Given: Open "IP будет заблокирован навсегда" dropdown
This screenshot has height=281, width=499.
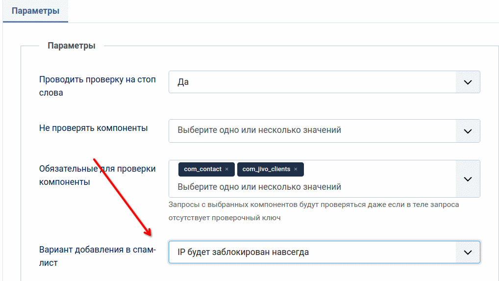Looking at the screenshot, I should pyautogui.click(x=324, y=253).
